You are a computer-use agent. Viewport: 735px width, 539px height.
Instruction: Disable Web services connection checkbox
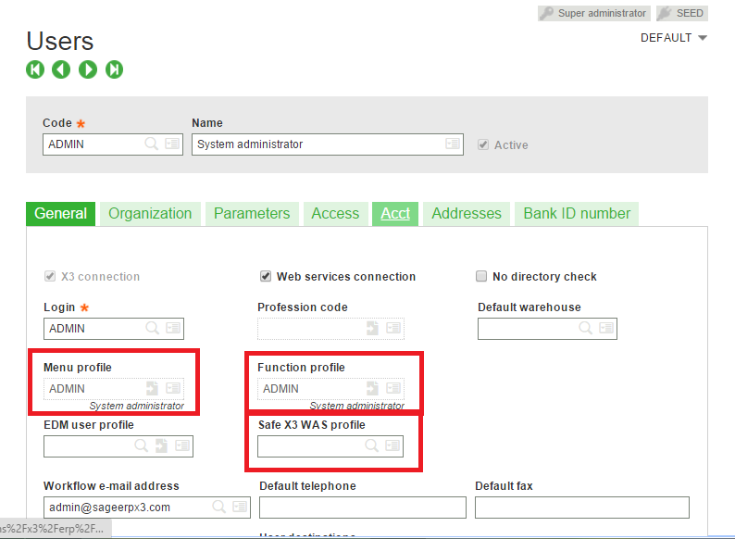[x=266, y=276]
